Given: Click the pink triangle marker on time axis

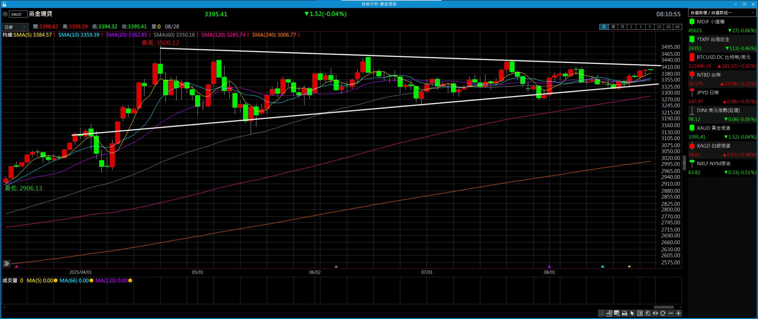Looking at the screenshot, I should pyautogui.click(x=17, y=266).
